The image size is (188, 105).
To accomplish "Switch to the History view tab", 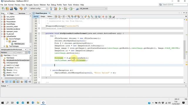I will (x=50, y=16).
